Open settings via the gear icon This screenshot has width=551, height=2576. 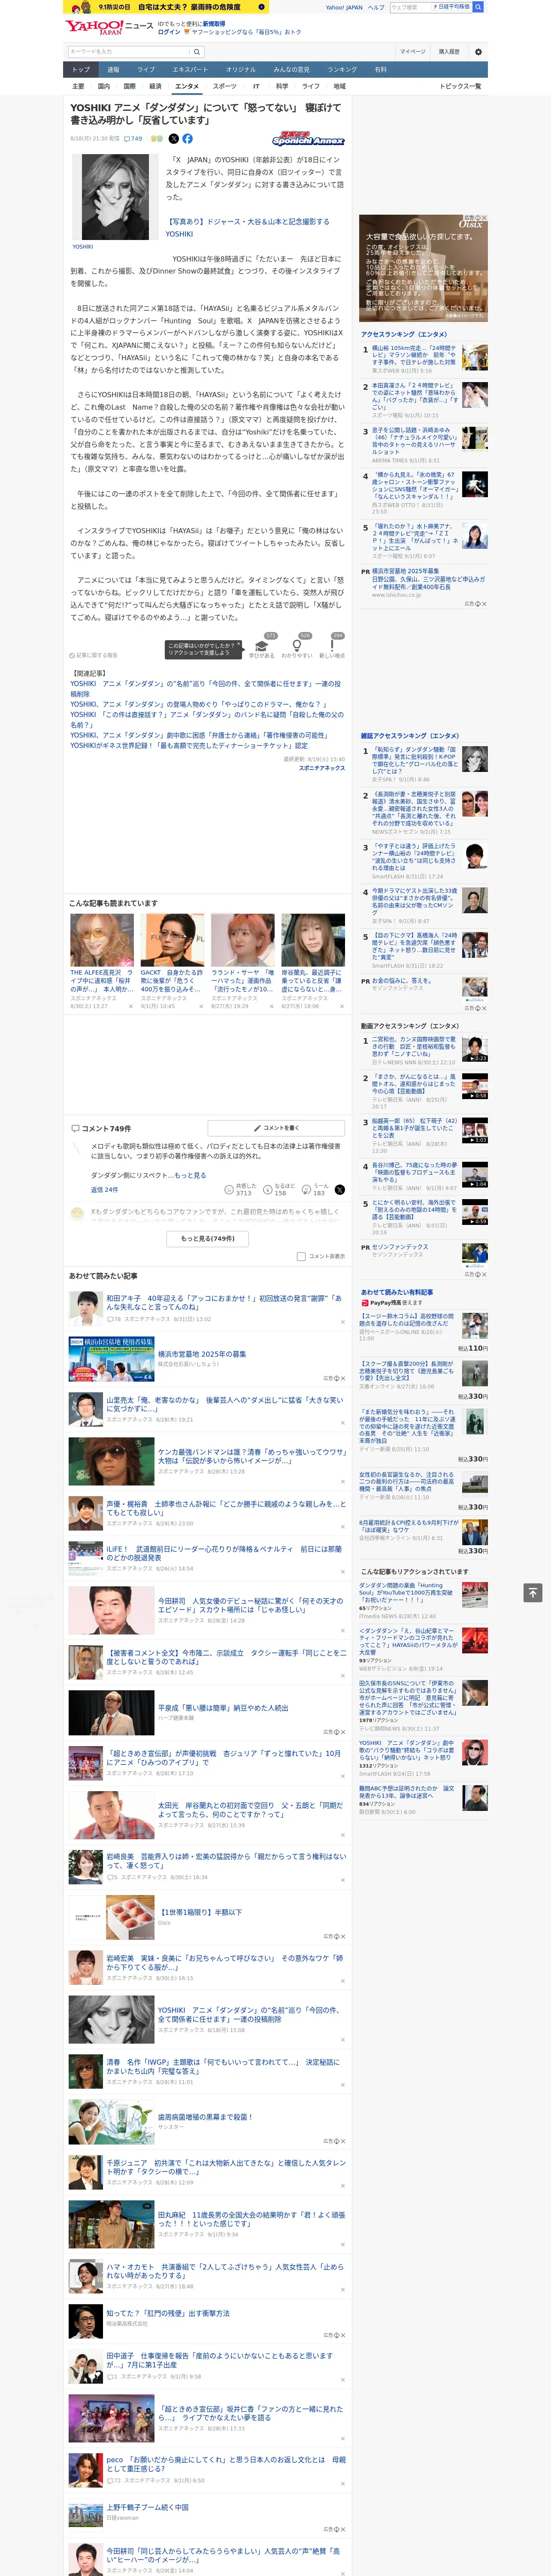pyautogui.click(x=477, y=52)
